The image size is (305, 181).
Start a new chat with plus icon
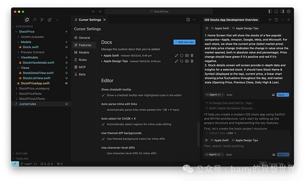tap(270, 20)
